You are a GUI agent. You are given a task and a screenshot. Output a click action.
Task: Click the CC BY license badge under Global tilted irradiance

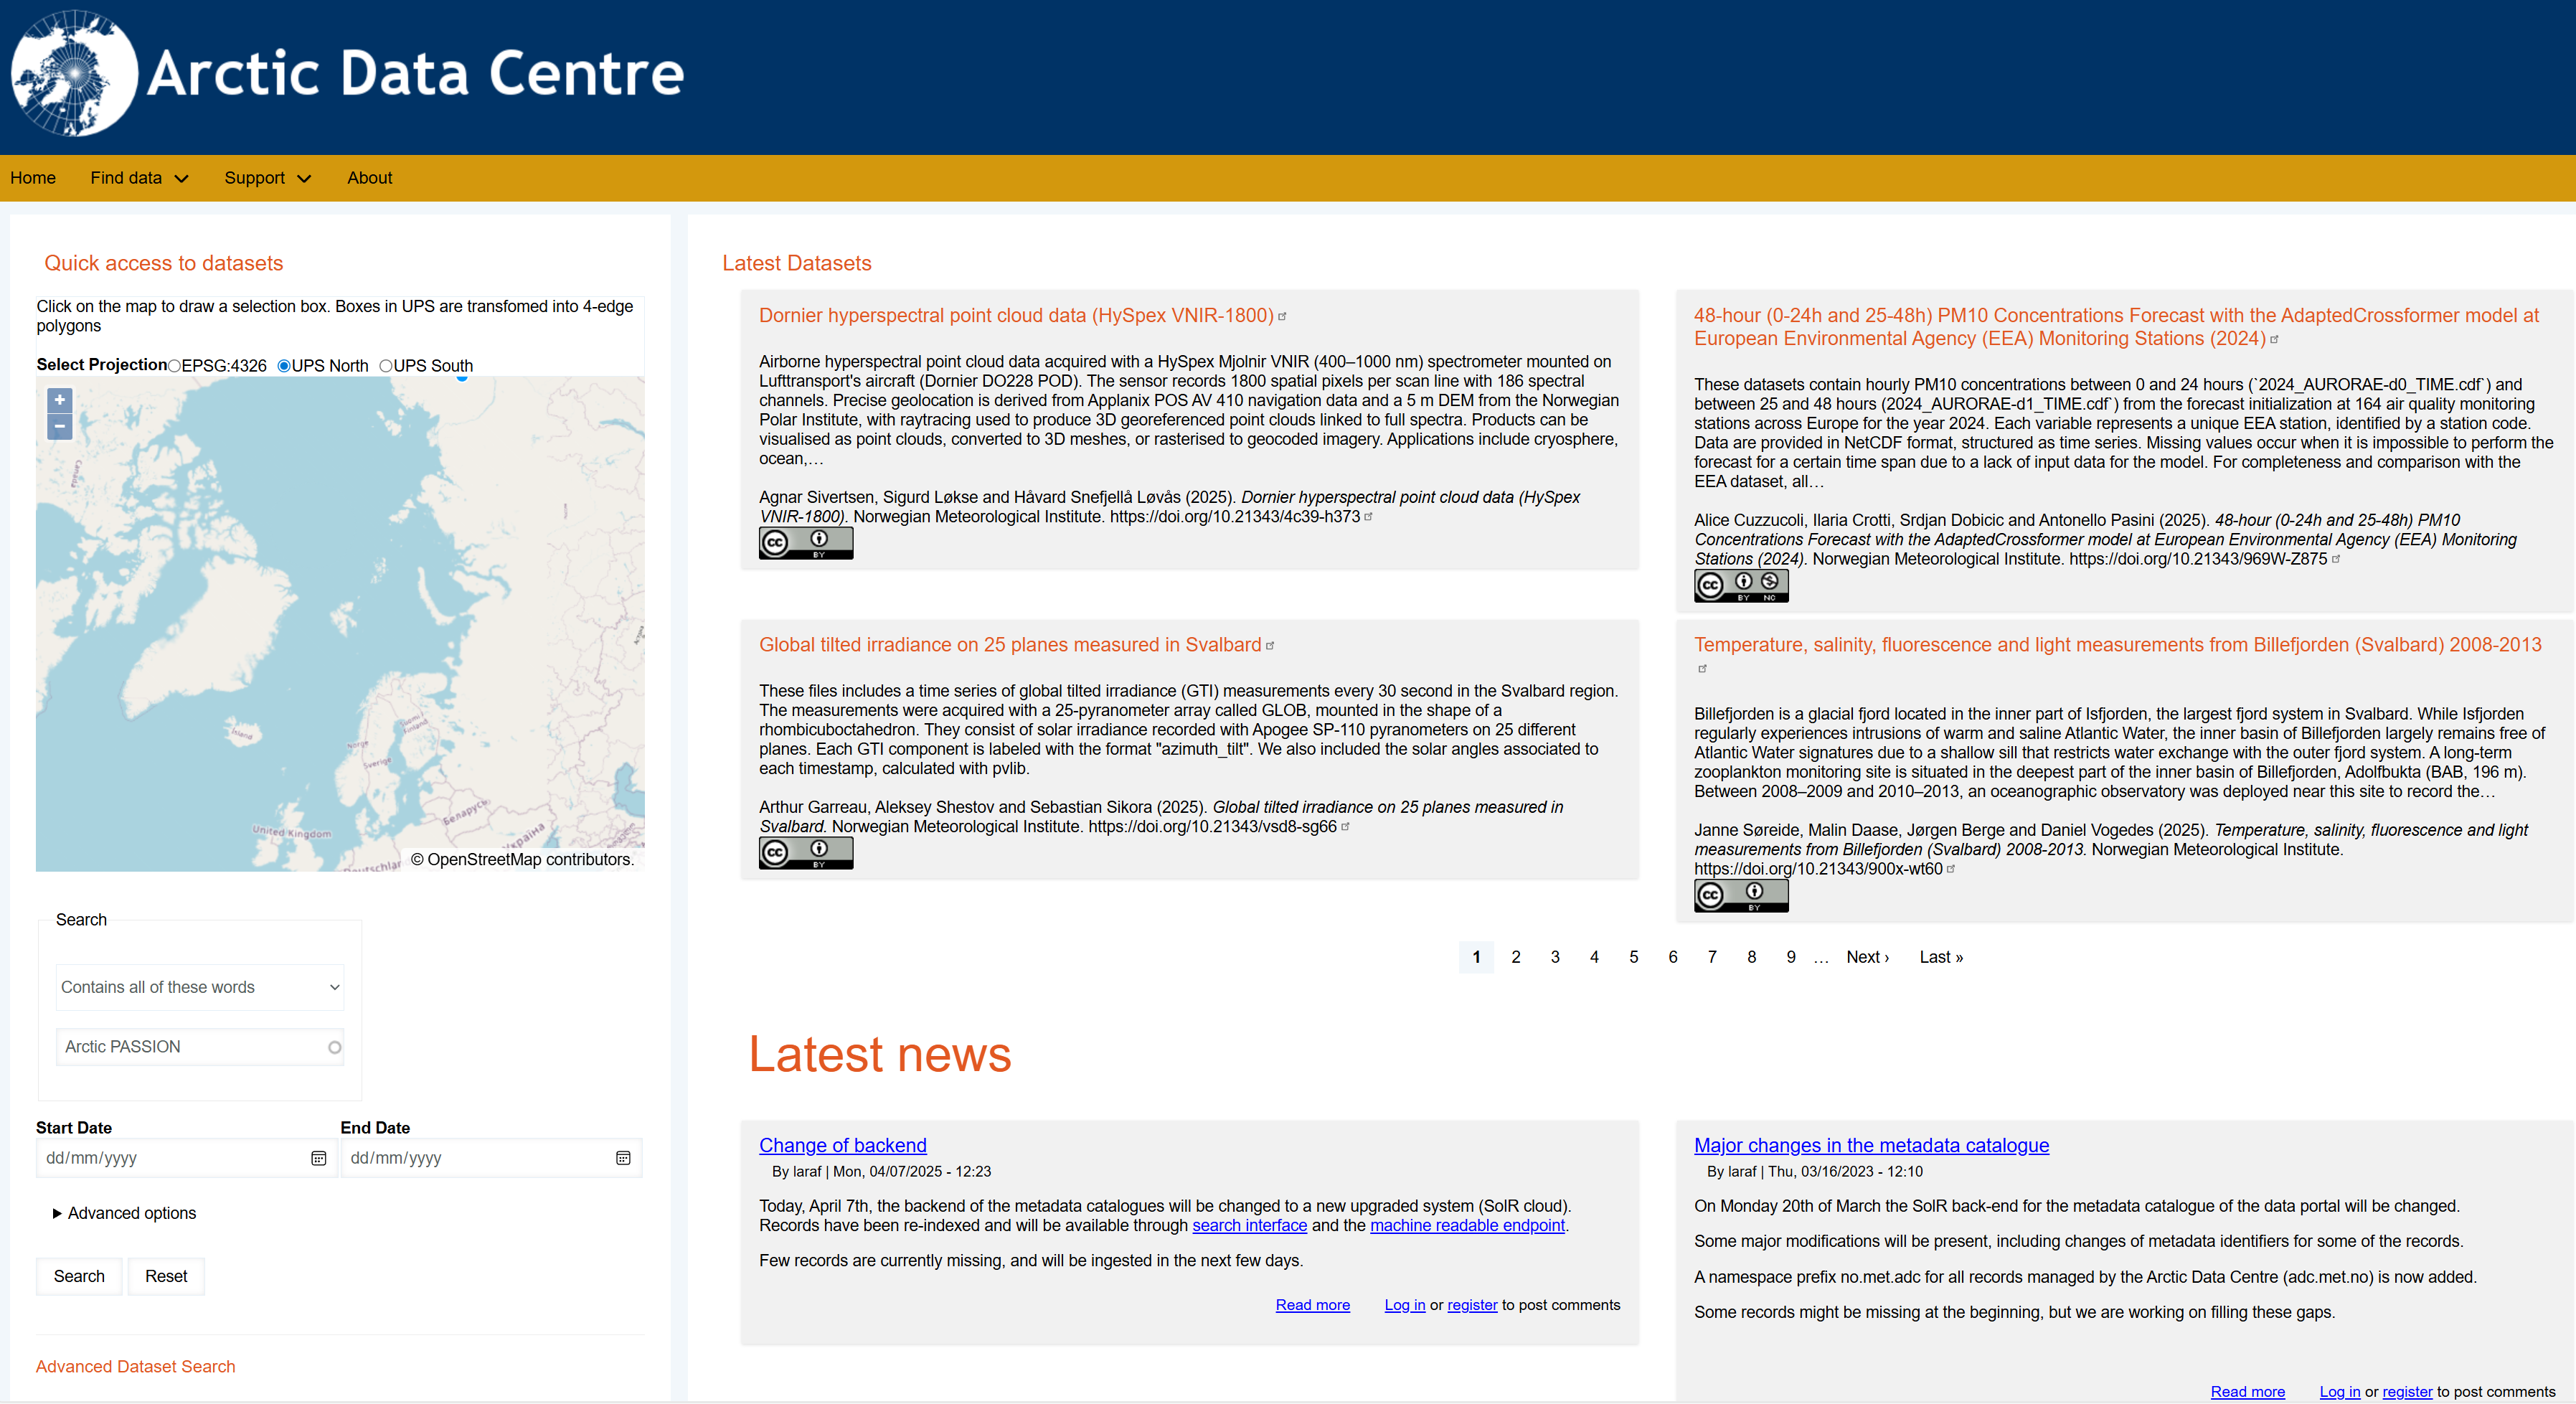click(805, 853)
